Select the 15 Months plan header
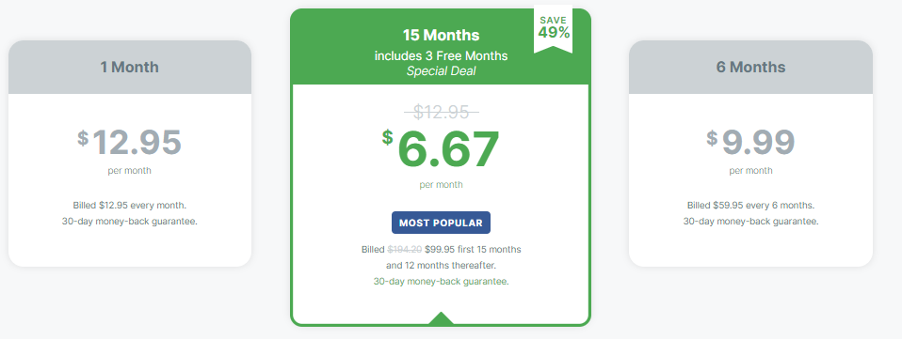The height and width of the screenshot is (339, 902). pos(441,35)
